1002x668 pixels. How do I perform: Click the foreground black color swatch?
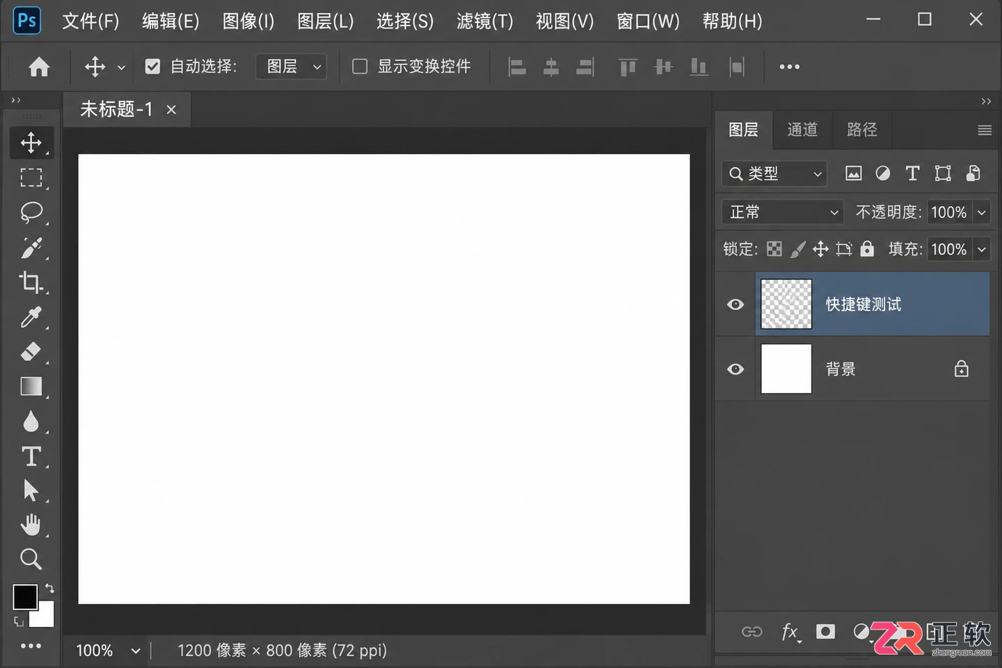click(25, 596)
